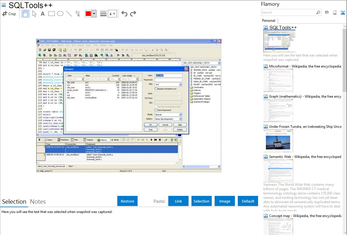Viewport: 347px width, 235px height.
Task: Toggle Save Password checkbox in snapshot
Action: (156, 110)
